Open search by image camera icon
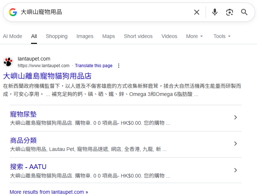This screenshot has height=196, width=257. [x=230, y=12]
